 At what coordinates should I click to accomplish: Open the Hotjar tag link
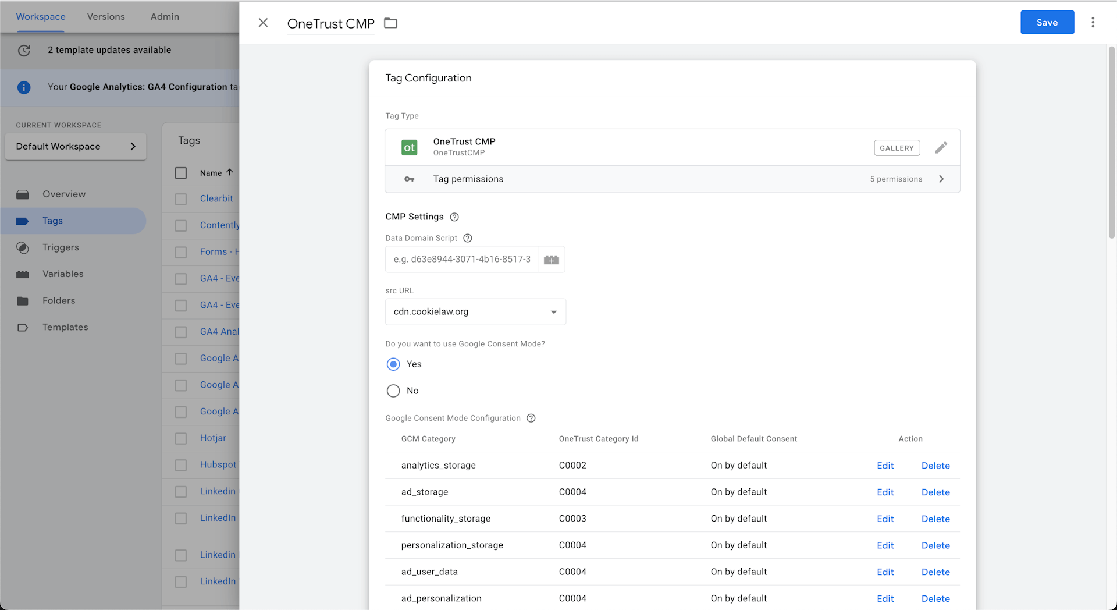click(213, 438)
